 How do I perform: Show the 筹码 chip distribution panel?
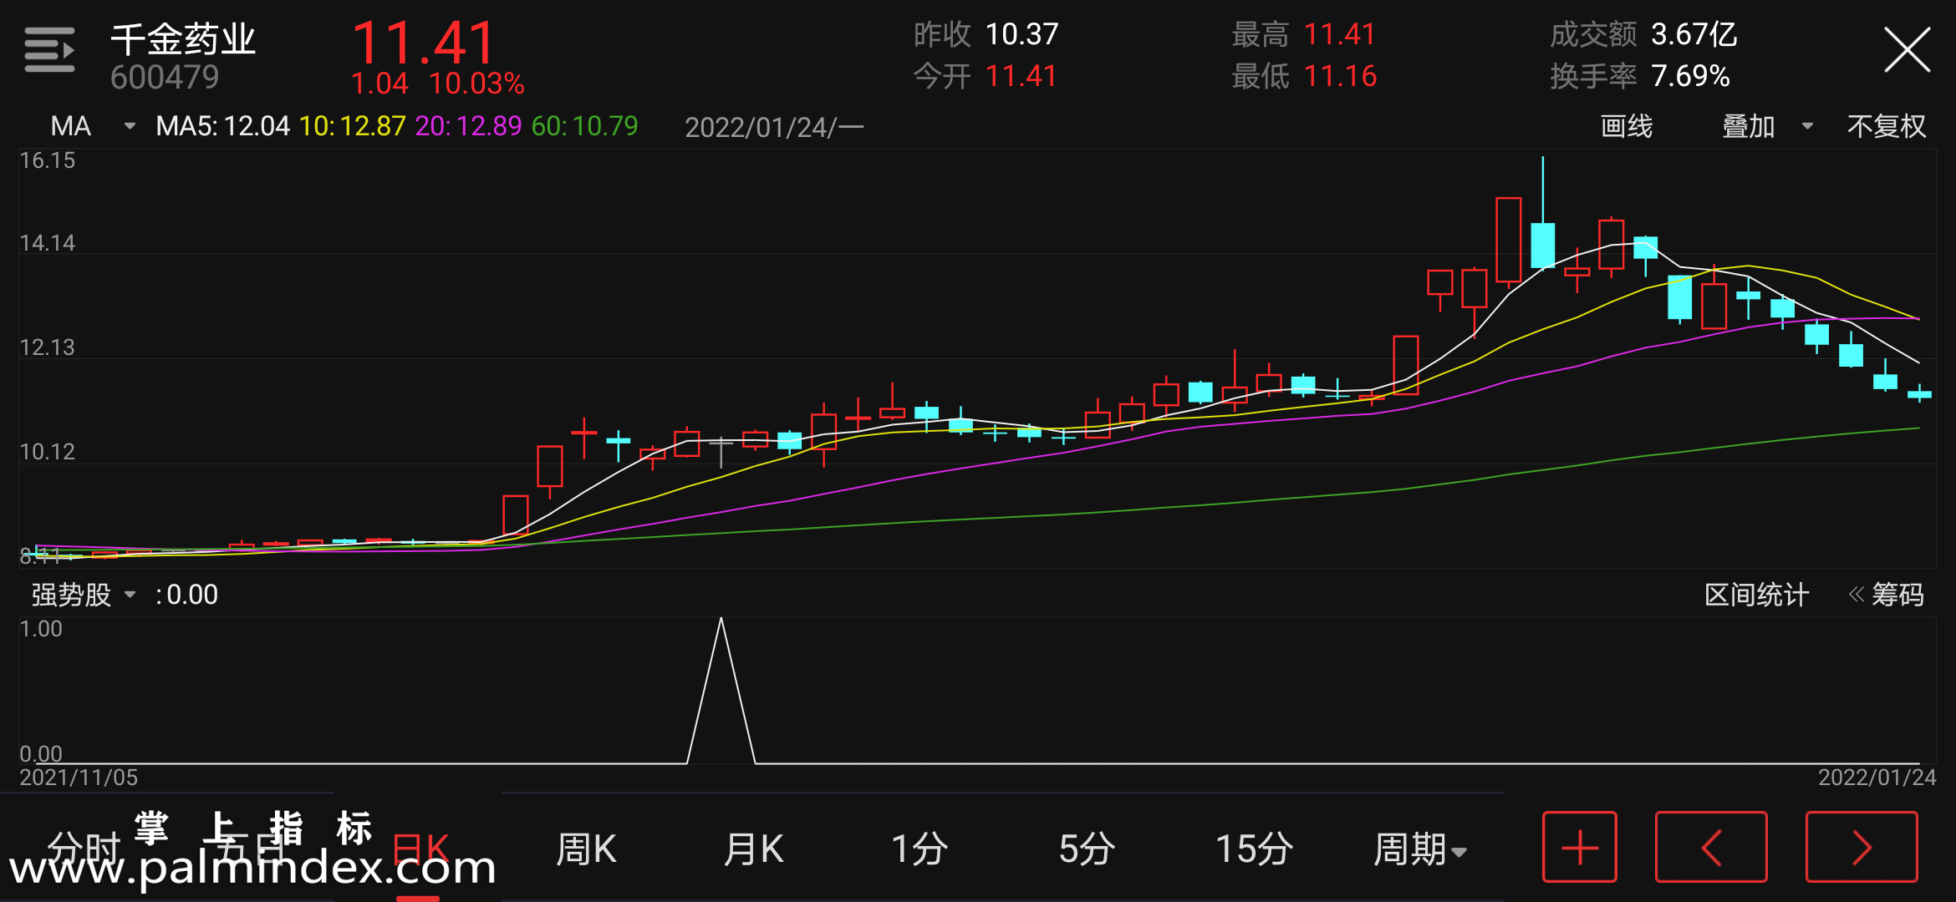pyautogui.click(x=1887, y=595)
